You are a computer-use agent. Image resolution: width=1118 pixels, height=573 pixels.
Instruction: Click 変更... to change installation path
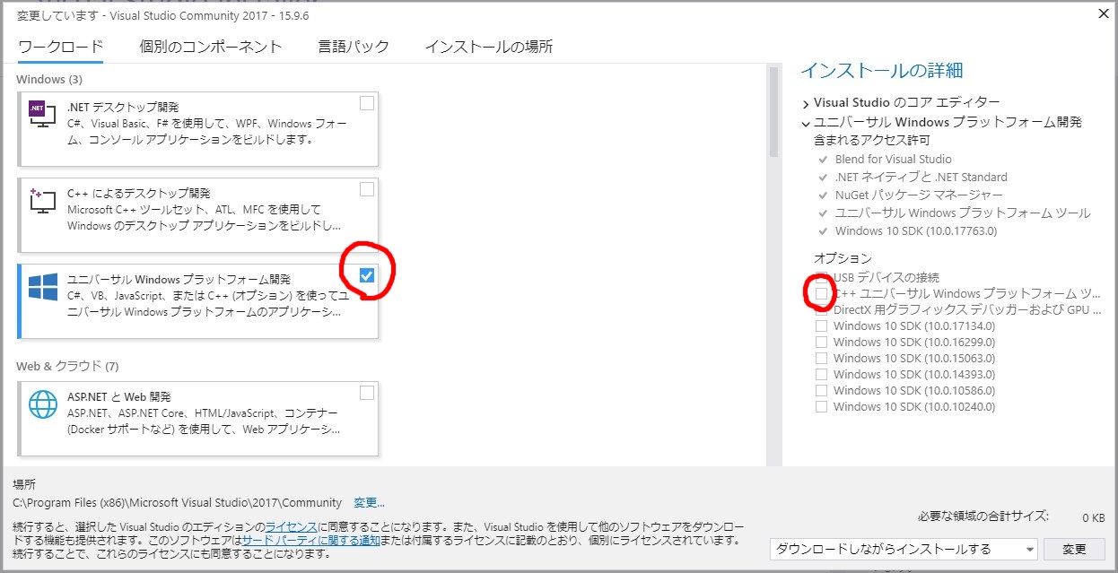point(367,502)
